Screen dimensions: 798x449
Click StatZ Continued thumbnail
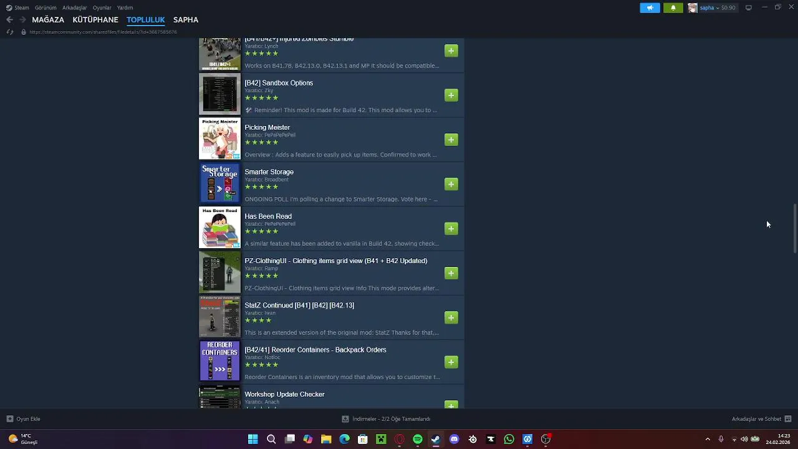pos(219,317)
